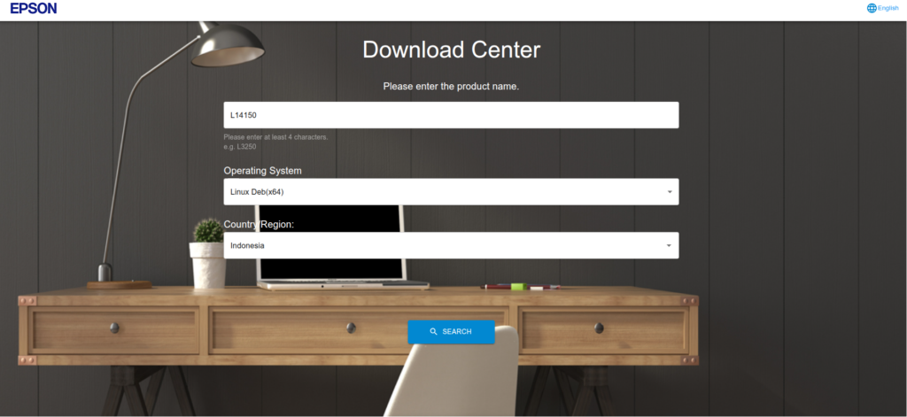This screenshot has height=417, width=907.
Task: Focus the product name field containing L14150
Action: point(451,115)
